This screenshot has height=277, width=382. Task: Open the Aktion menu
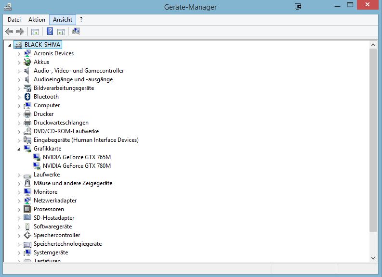coord(37,19)
